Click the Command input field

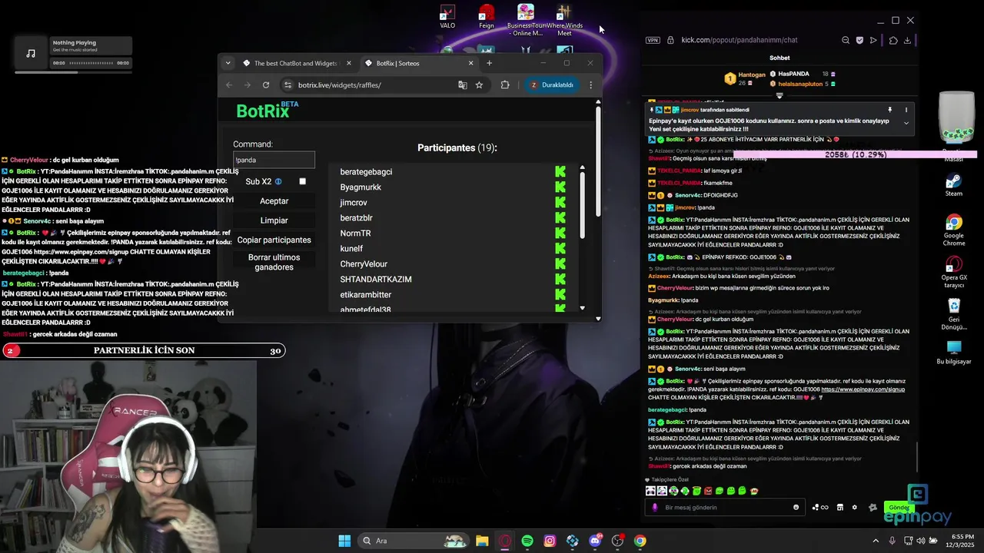(274, 160)
